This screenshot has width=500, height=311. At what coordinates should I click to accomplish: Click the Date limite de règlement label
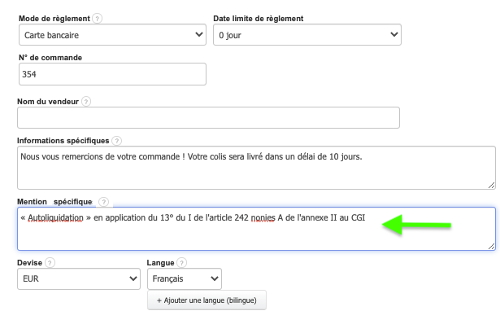pyautogui.click(x=259, y=19)
